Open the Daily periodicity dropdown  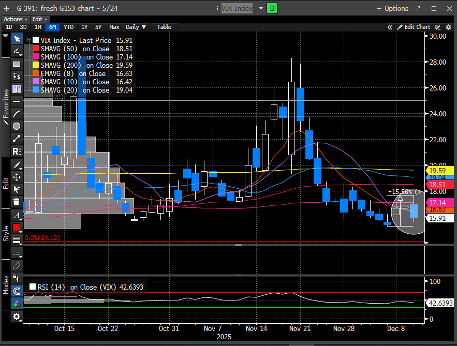(136, 27)
